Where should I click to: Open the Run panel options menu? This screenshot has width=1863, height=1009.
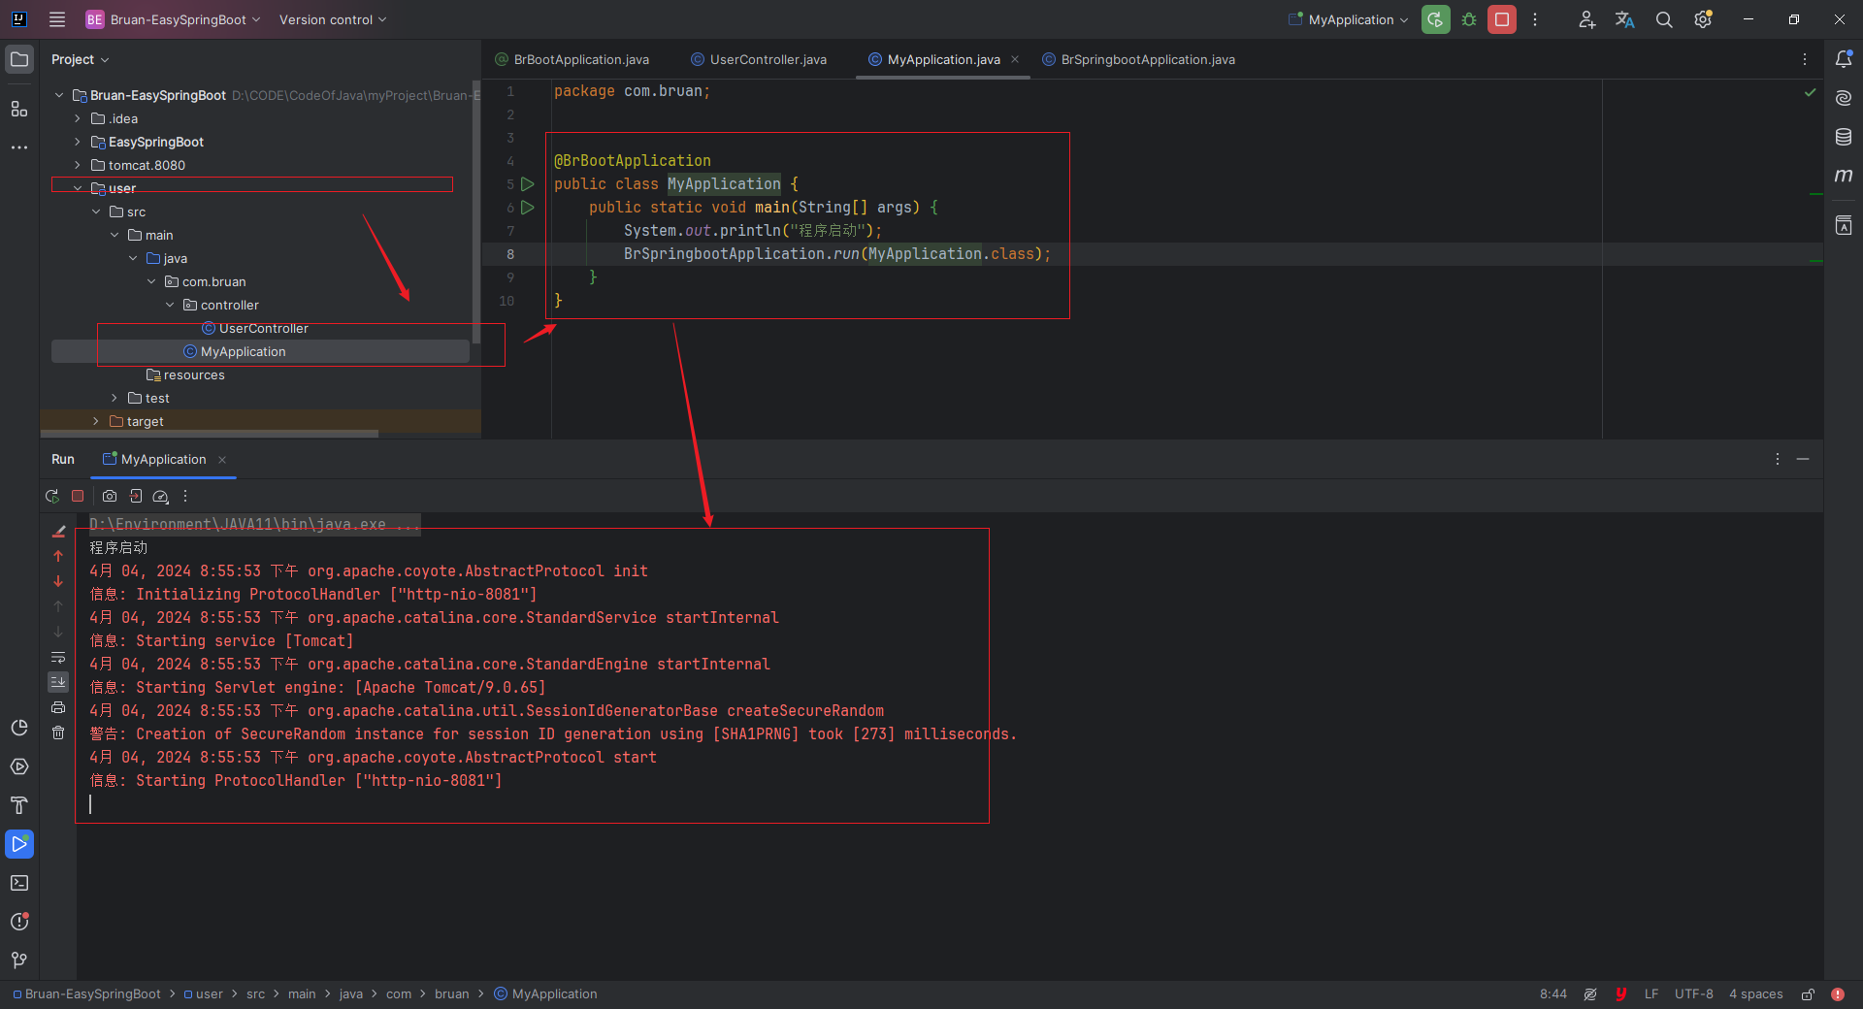[1778, 459]
